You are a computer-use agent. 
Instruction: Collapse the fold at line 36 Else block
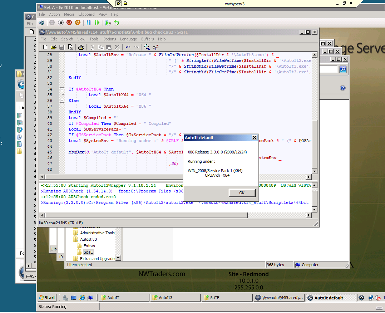click(62, 101)
